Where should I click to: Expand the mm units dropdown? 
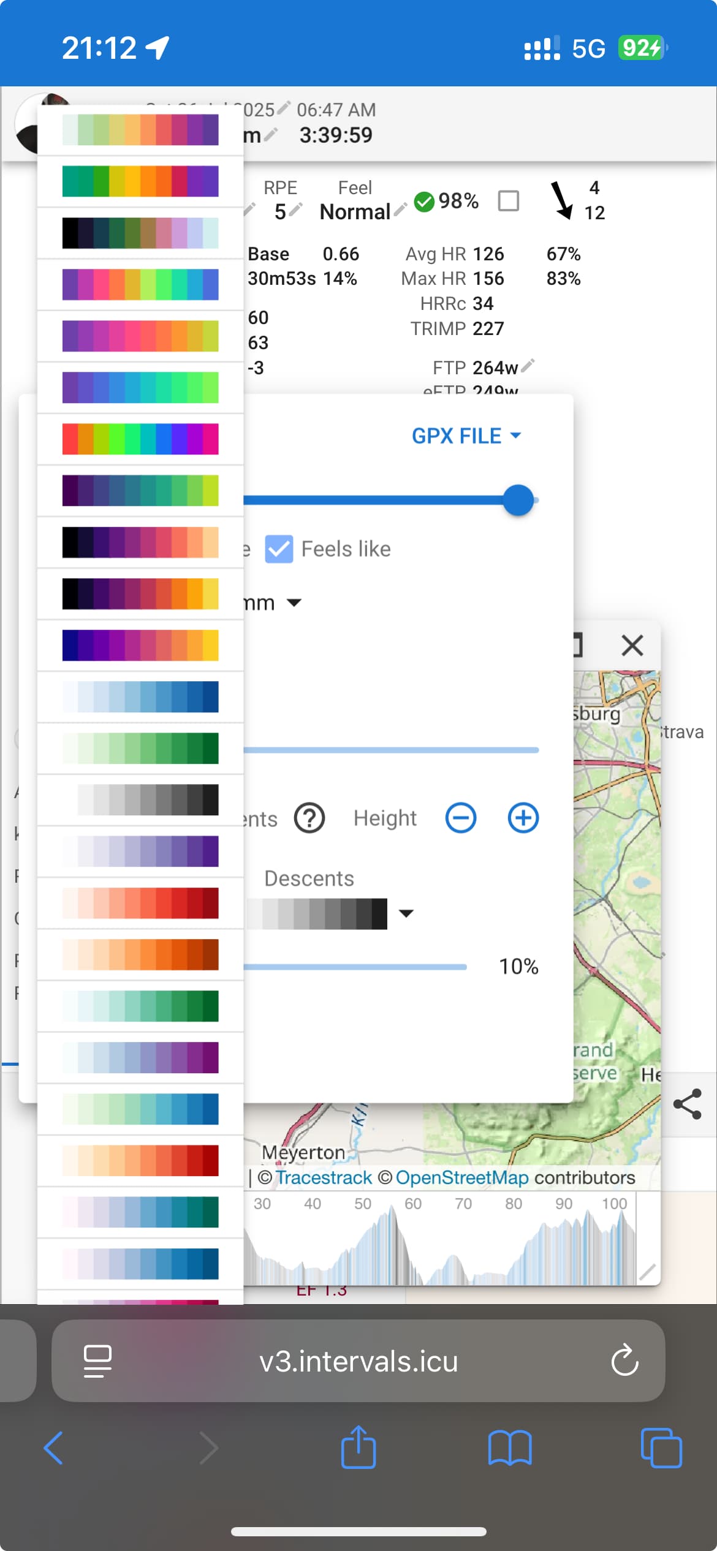[x=294, y=603]
